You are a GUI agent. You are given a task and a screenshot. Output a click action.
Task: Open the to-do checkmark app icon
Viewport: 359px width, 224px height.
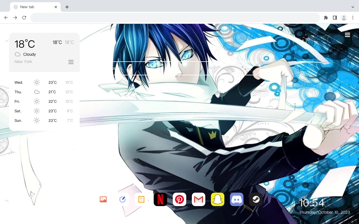point(122,199)
